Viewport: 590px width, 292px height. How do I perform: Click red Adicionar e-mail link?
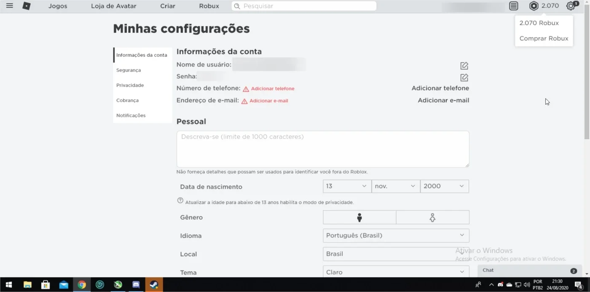(269, 101)
